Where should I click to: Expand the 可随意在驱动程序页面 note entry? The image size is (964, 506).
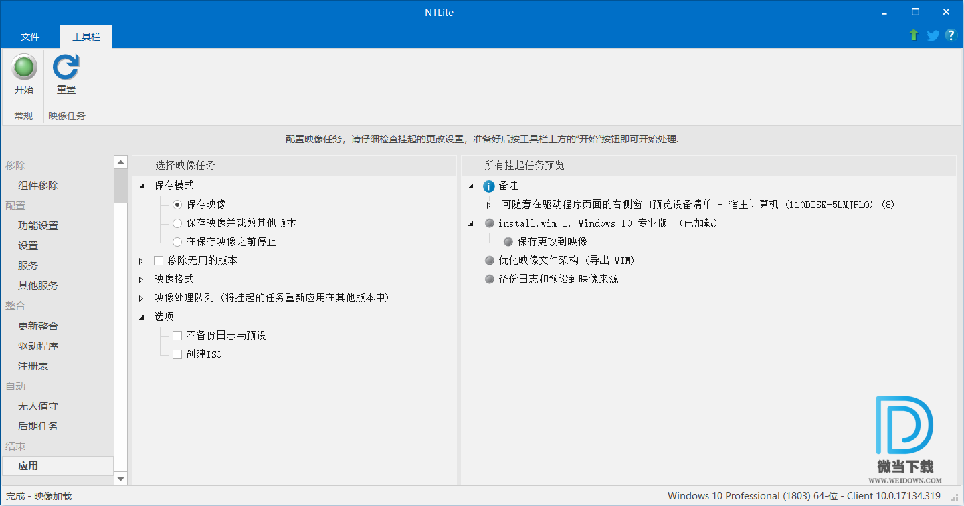click(489, 205)
